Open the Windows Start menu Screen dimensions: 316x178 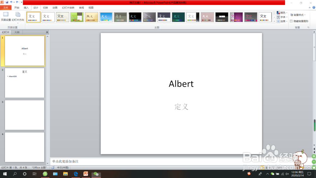[5, 174]
